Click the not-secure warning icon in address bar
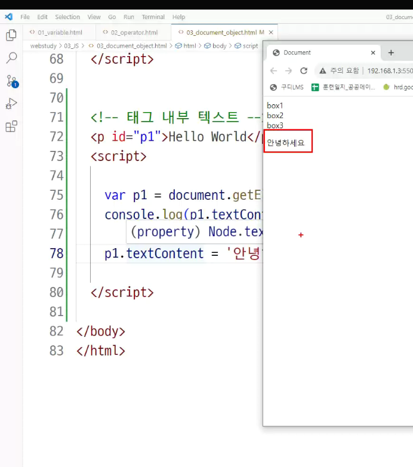 click(322, 71)
